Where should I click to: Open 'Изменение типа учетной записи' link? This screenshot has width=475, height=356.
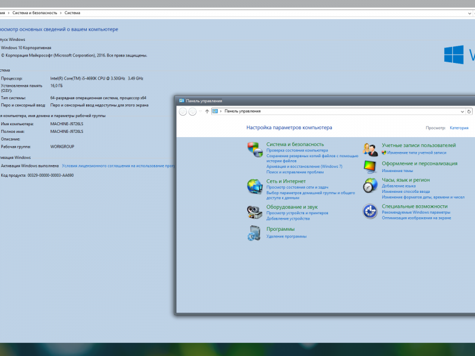pos(417,153)
